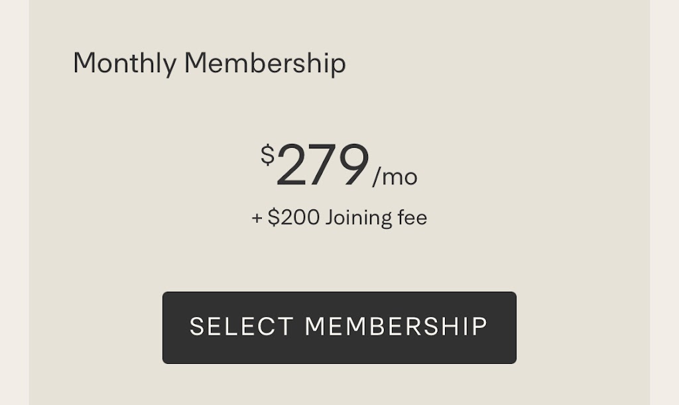Click the digit 2 in the large price

tap(291, 165)
